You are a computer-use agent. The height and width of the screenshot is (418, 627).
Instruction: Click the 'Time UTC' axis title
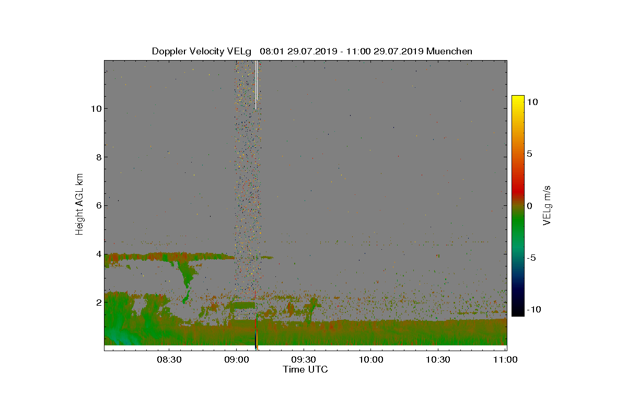(x=306, y=369)
